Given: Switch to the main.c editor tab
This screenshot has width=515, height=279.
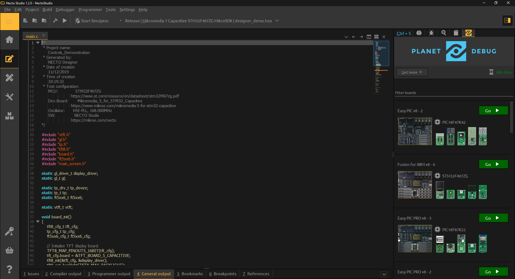Looking at the screenshot, I should click(32, 36).
